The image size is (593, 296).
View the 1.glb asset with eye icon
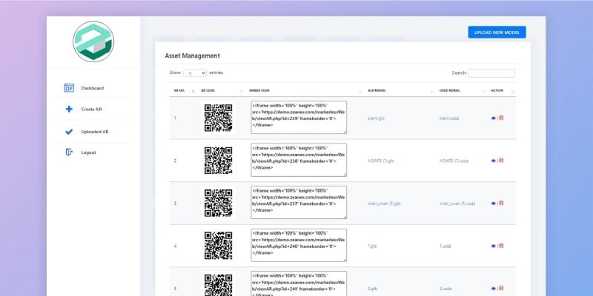494,246
